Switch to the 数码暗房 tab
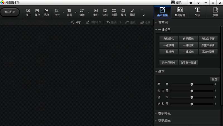Image resolution: width=223 pixels, height=126 pixels. point(180,12)
